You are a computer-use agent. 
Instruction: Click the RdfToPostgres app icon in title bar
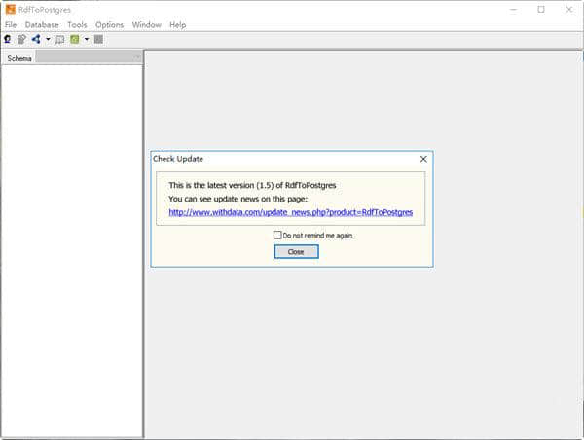point(9,9)
